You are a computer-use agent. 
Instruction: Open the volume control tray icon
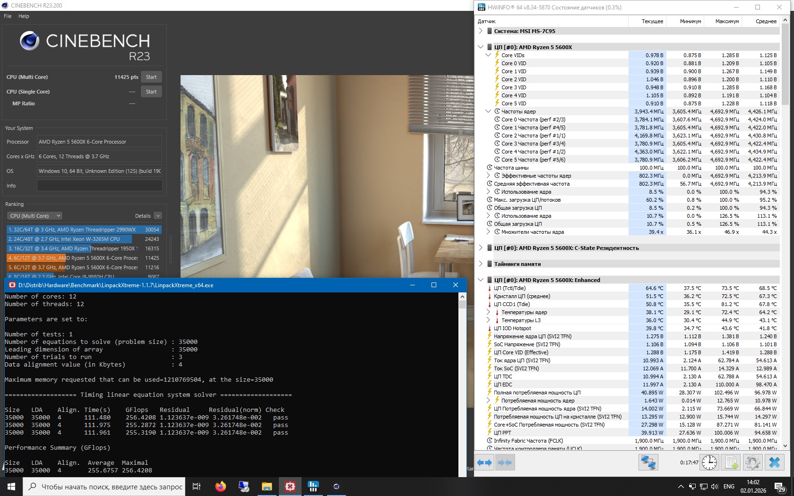coord(714,487)
